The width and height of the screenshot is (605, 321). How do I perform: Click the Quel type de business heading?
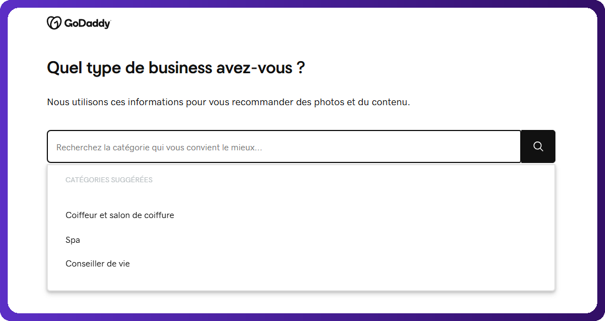pyautogui.click(x=176, y=68)
